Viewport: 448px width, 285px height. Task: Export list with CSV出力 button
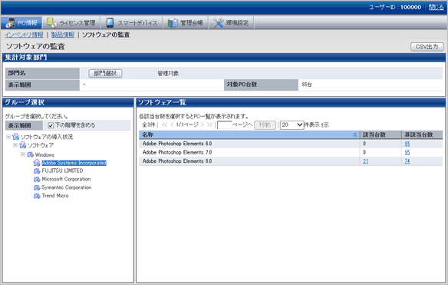pyautogui.click(x=427, y=47)
